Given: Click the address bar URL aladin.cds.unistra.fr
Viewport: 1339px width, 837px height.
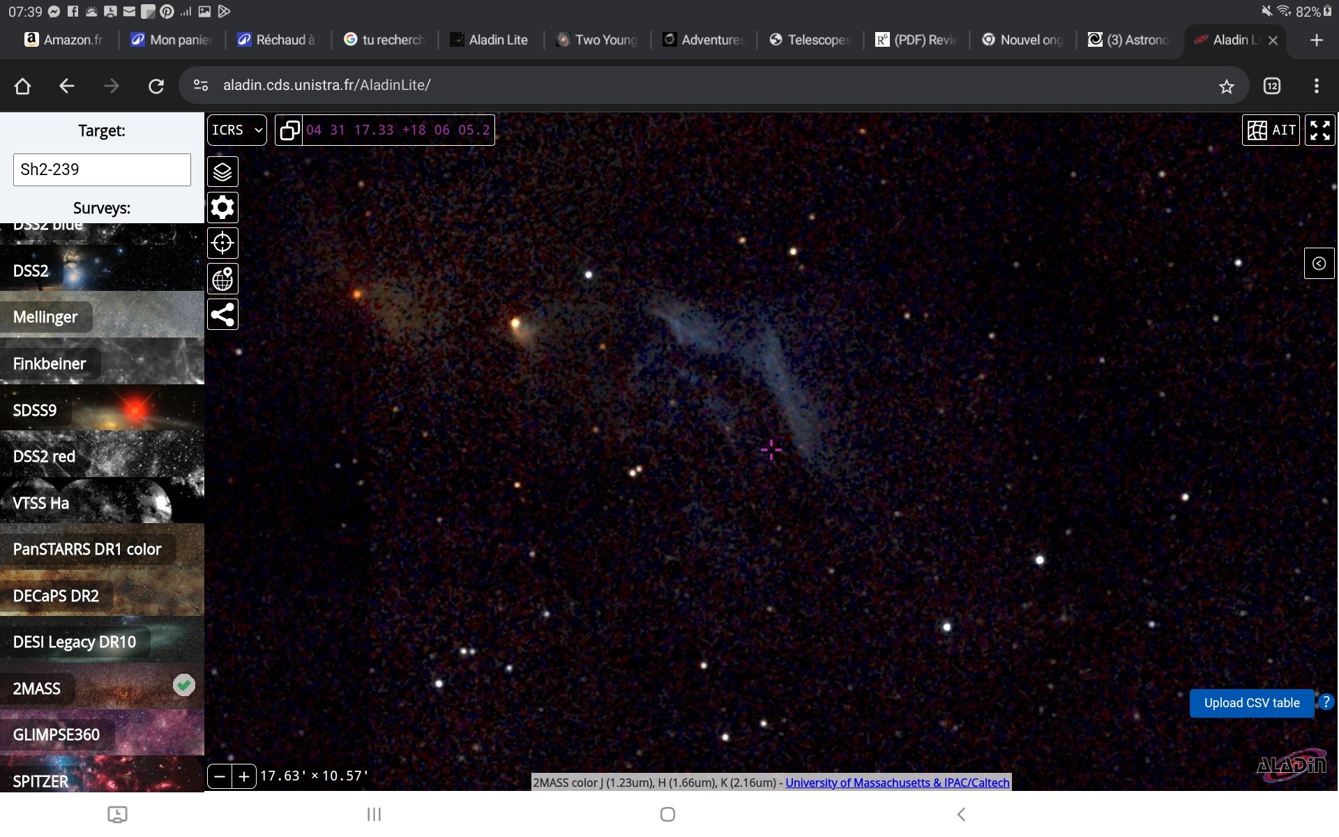Looking at the screenshot, I should (326, 85).
